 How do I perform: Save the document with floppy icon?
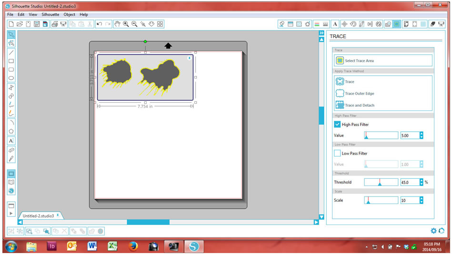point(37,24)
